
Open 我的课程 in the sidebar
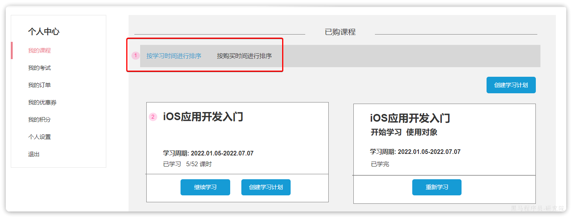[x=39, y=51]
